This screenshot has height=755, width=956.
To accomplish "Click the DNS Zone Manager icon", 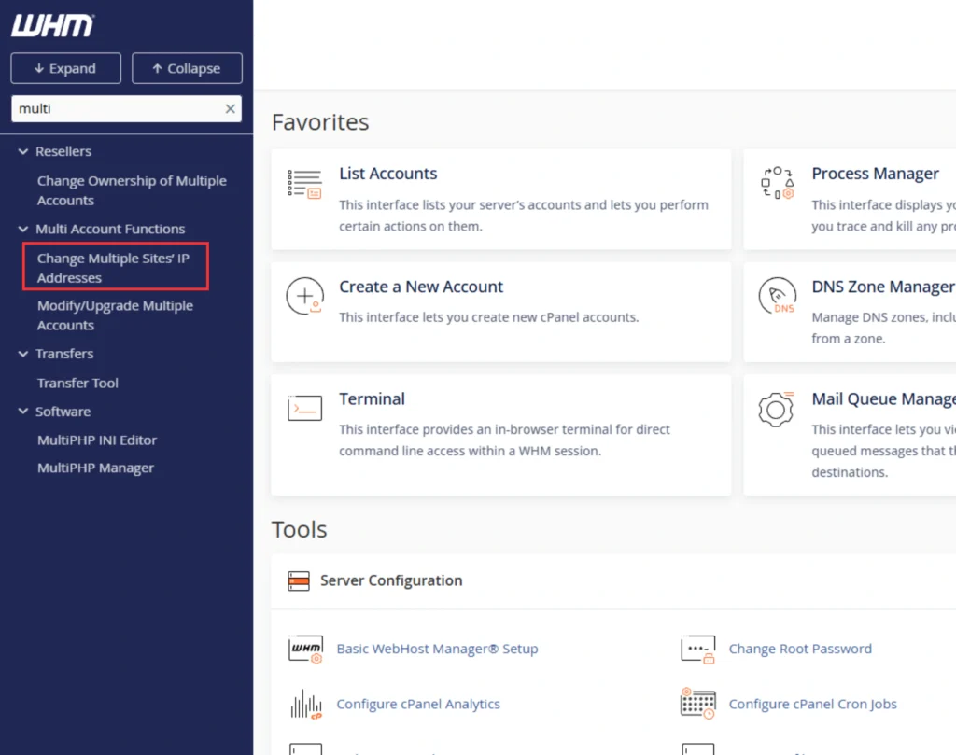I will click(x=778, y=296).
